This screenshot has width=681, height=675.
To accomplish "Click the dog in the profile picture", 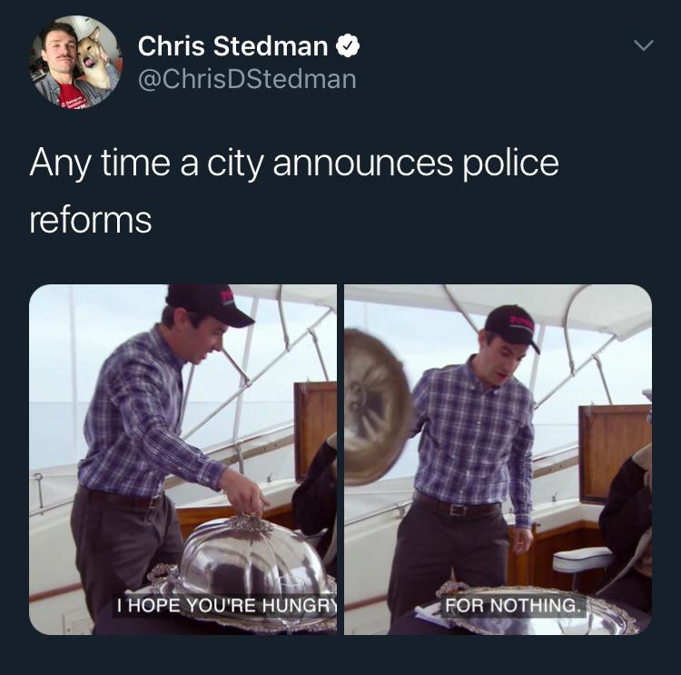I will 94,57.
